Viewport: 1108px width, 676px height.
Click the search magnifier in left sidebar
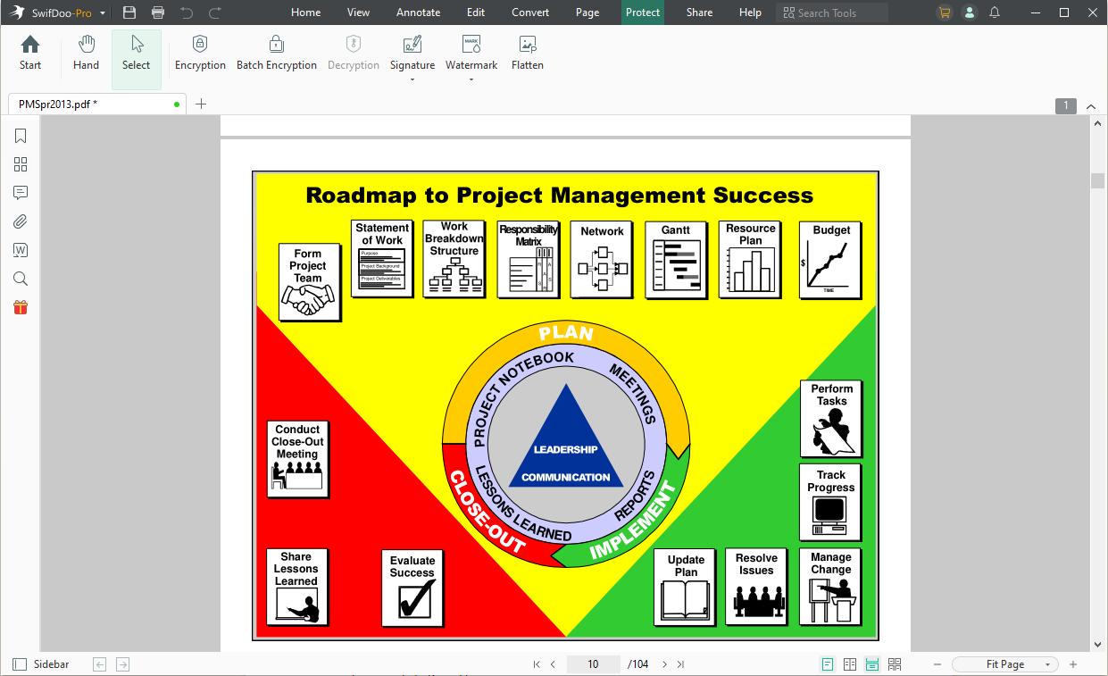21,279
